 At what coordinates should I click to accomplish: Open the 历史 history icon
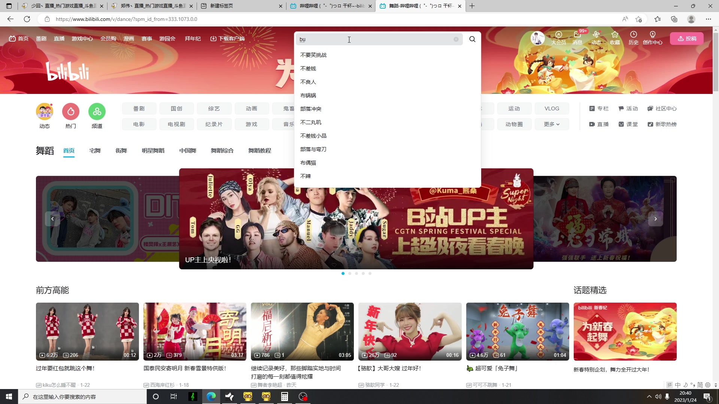coord(634,39)
